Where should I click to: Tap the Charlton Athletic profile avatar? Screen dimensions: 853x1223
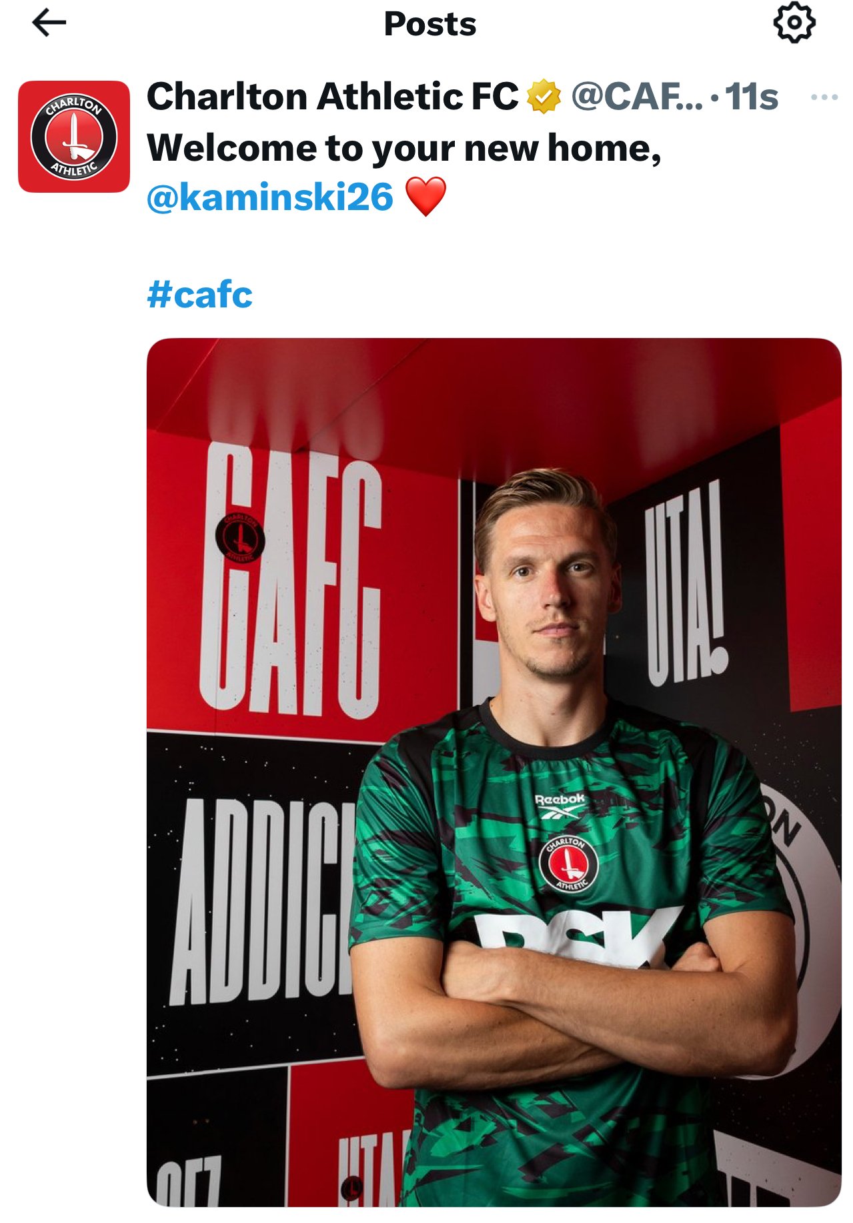click(74, 137)
